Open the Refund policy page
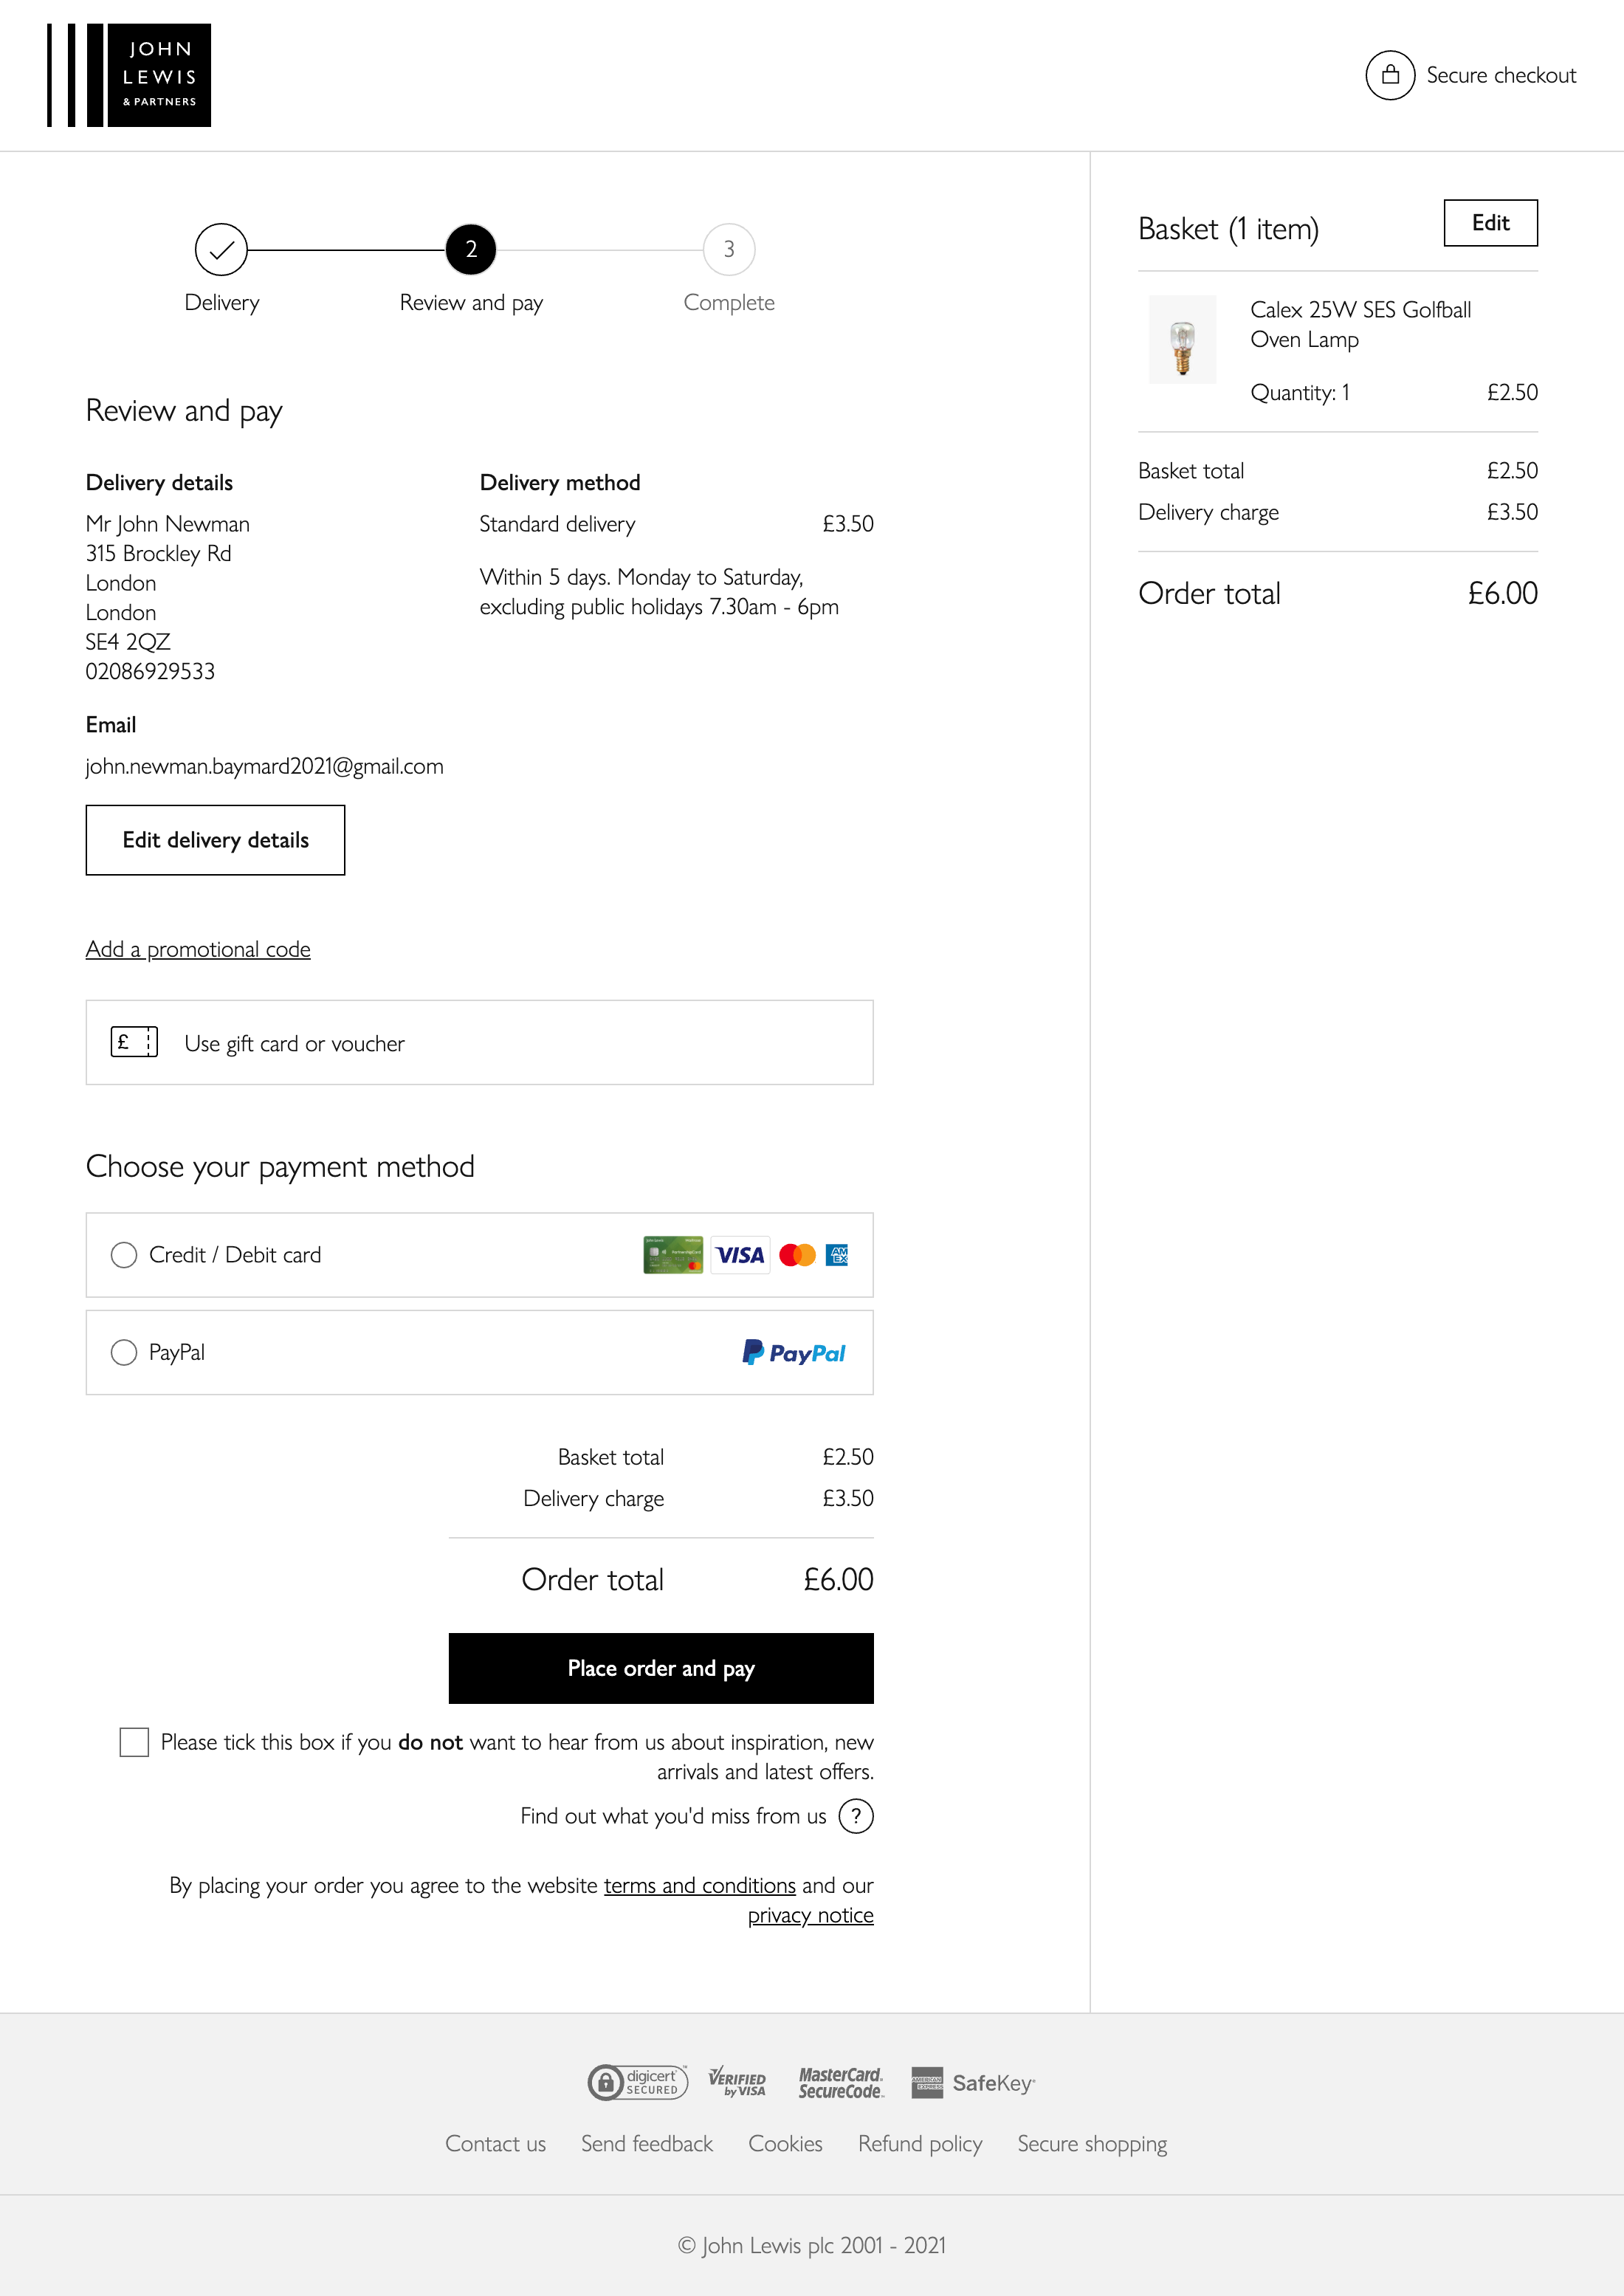The image size is (1624, 2296). click(919, 2143)
